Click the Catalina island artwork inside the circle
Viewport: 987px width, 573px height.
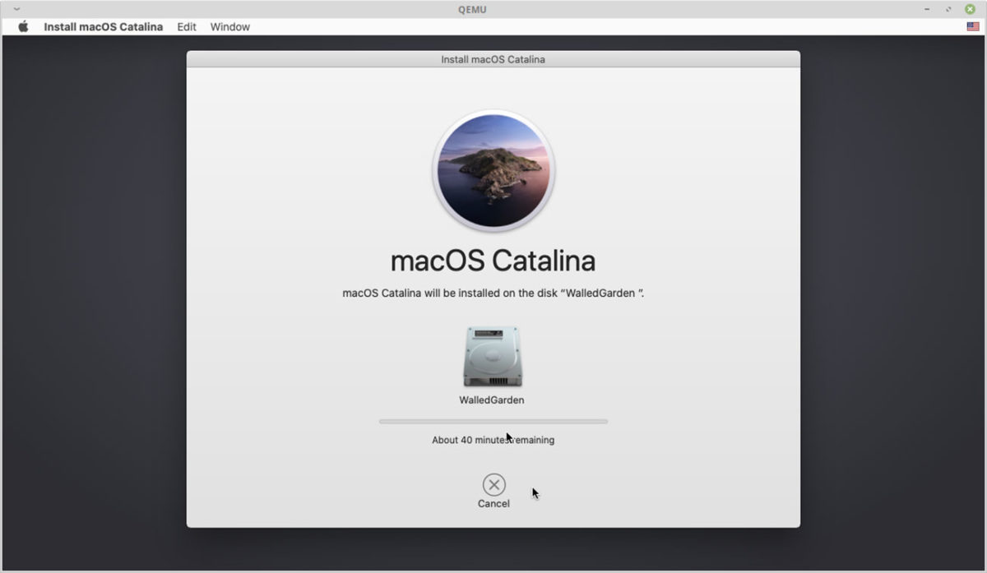493,170
